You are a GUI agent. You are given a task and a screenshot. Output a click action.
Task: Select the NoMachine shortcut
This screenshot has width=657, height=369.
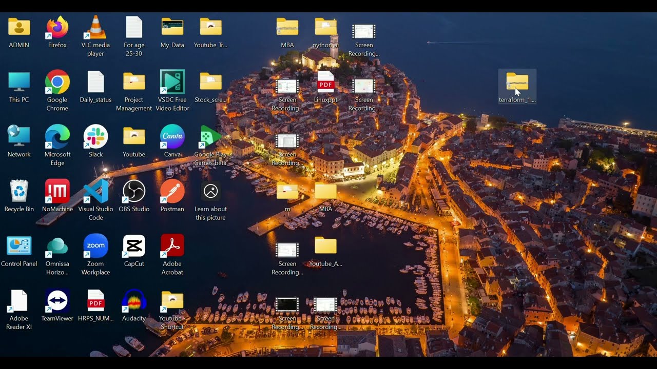point(57,196)
